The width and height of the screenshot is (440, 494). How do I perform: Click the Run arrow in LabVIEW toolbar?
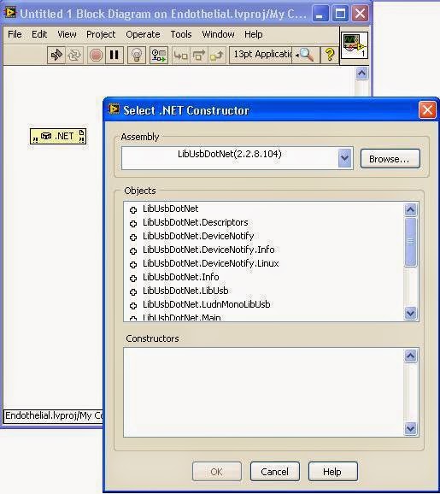[x=56, y=56]
